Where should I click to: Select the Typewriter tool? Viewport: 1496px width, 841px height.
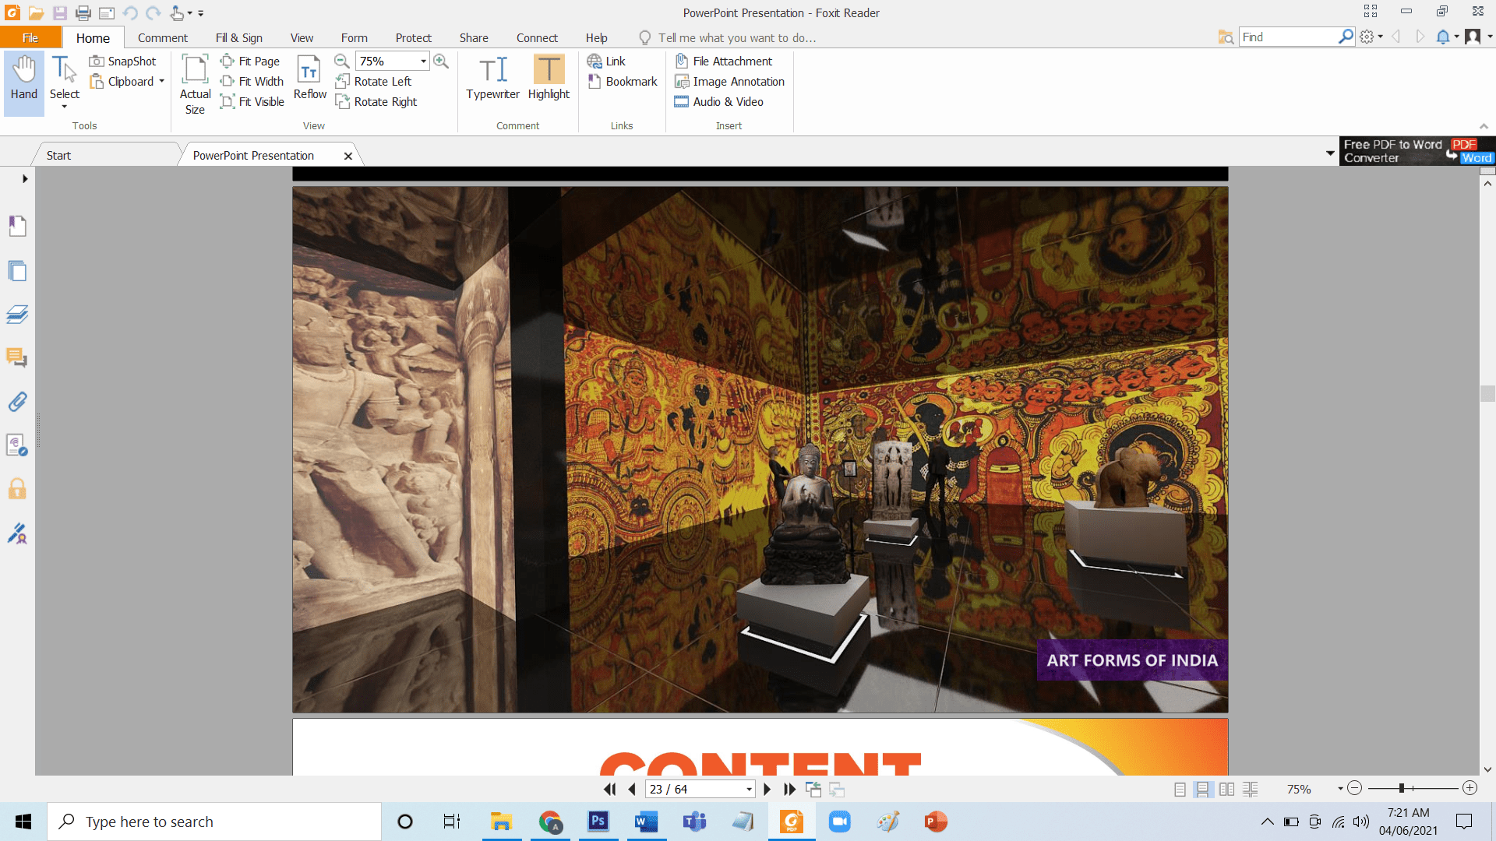coord(492,78)
